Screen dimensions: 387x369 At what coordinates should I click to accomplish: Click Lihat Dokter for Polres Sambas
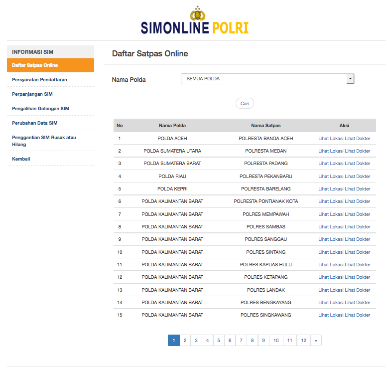(x=358, y=227)
